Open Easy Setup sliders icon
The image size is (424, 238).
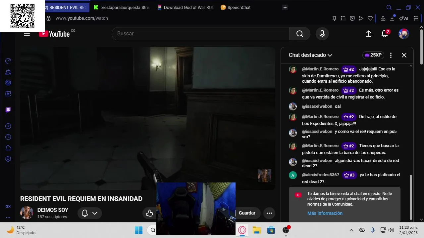[x=416, y=19]
